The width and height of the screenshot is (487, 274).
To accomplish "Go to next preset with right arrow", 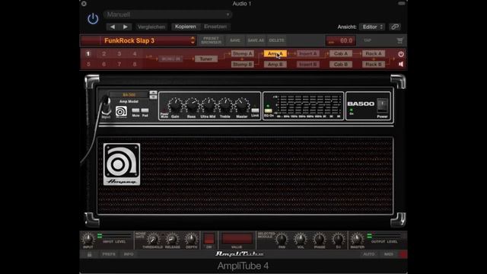I will click(125, 27).
